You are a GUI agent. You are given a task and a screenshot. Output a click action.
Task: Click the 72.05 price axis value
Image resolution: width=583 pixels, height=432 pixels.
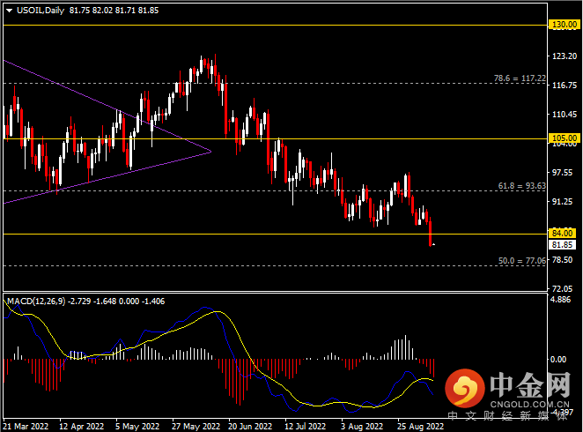point(562,289)
